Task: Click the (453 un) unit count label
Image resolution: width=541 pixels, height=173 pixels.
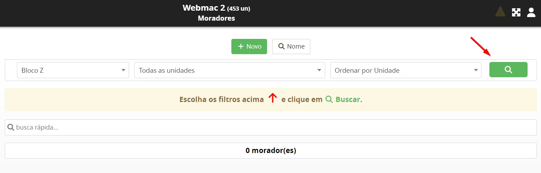Action: click(239, 9)
